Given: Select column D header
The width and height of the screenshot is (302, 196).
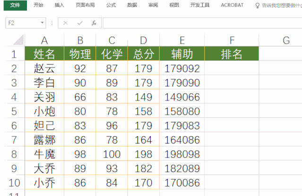Looking at the screenshot, I should coord(144,40).
